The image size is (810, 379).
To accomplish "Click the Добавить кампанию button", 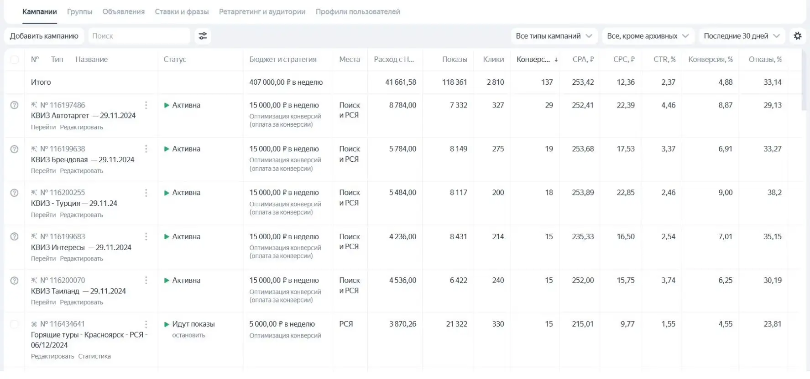I will (x=44, y=36).
